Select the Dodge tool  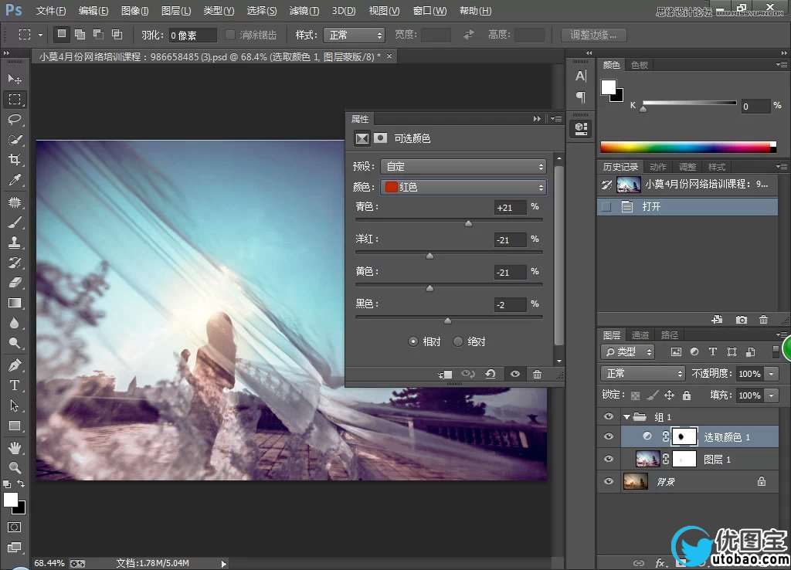[15, 343]
